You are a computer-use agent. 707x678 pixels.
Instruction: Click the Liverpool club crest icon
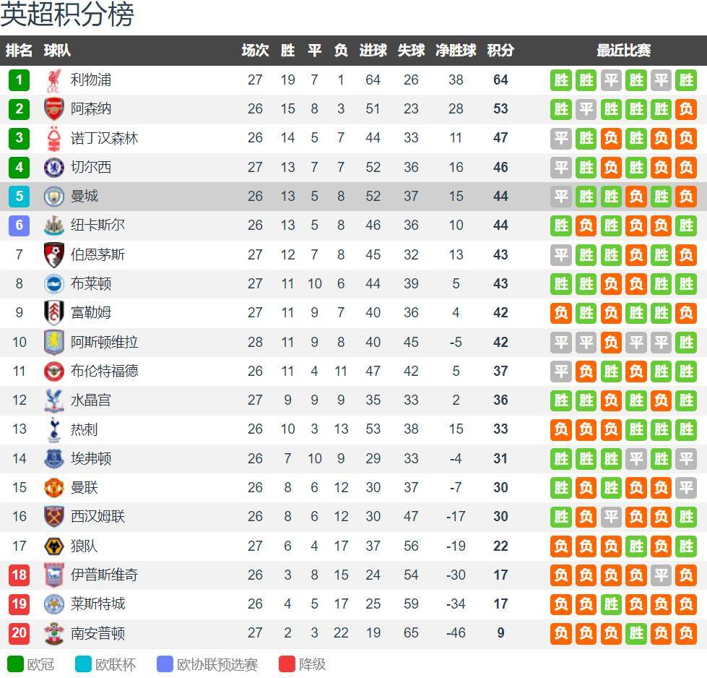click(53, 80)
